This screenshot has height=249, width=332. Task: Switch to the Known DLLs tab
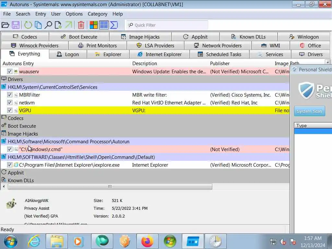coord(248,37)
